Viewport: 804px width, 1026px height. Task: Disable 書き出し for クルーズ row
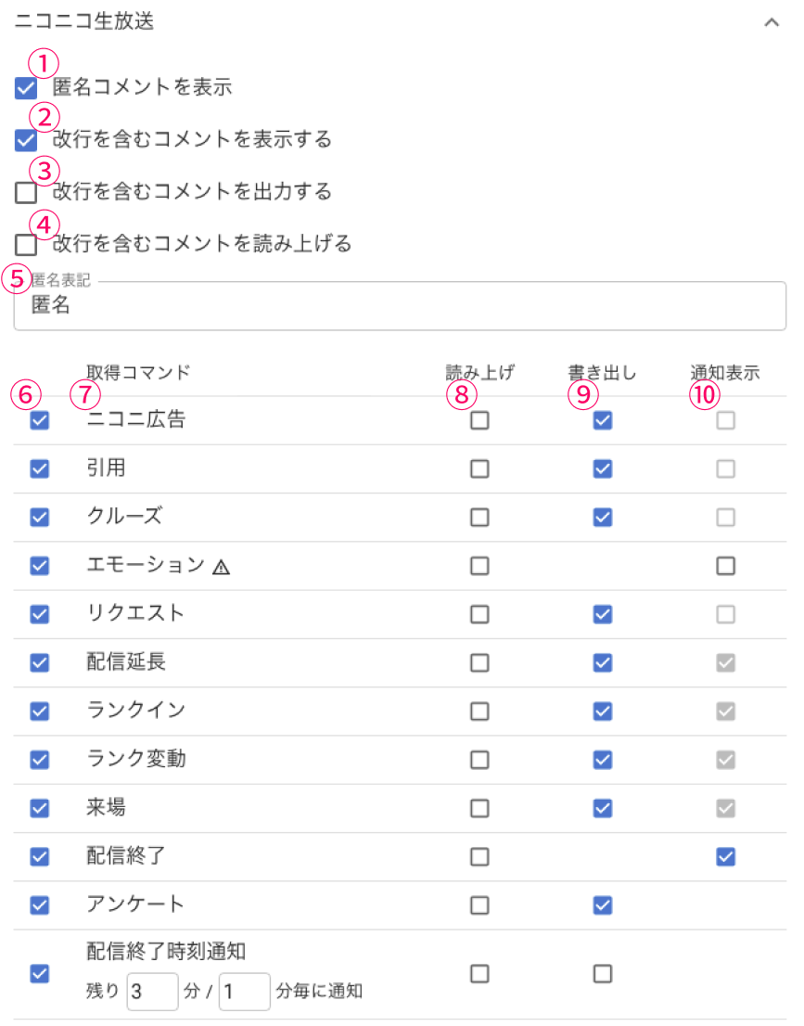click(603, 517)
